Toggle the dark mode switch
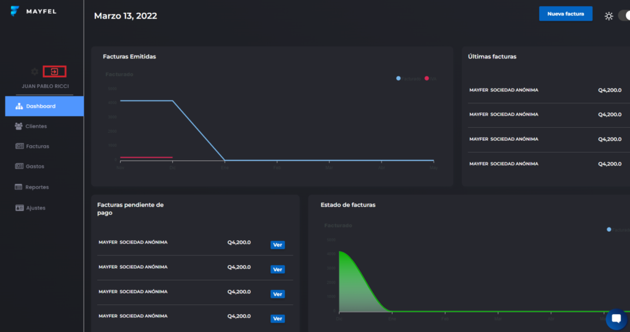This screenshot has width=630, height=332. [x=624, y=16]
